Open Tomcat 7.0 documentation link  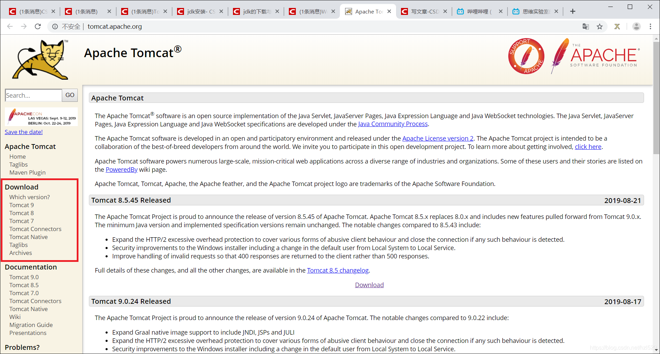point(24,293)
